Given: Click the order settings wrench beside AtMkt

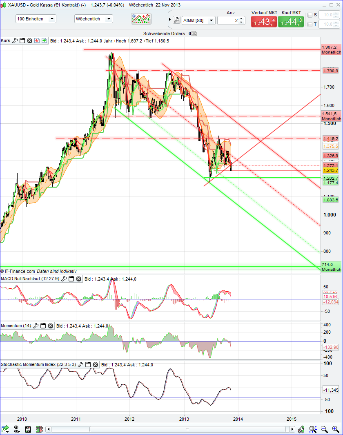Looking at the screenshot, I should tap(177, 19).
